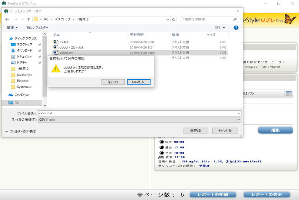299x200 pixels.
Task: Click the back arrow navigation icon
Action: [x=7, y=19]
